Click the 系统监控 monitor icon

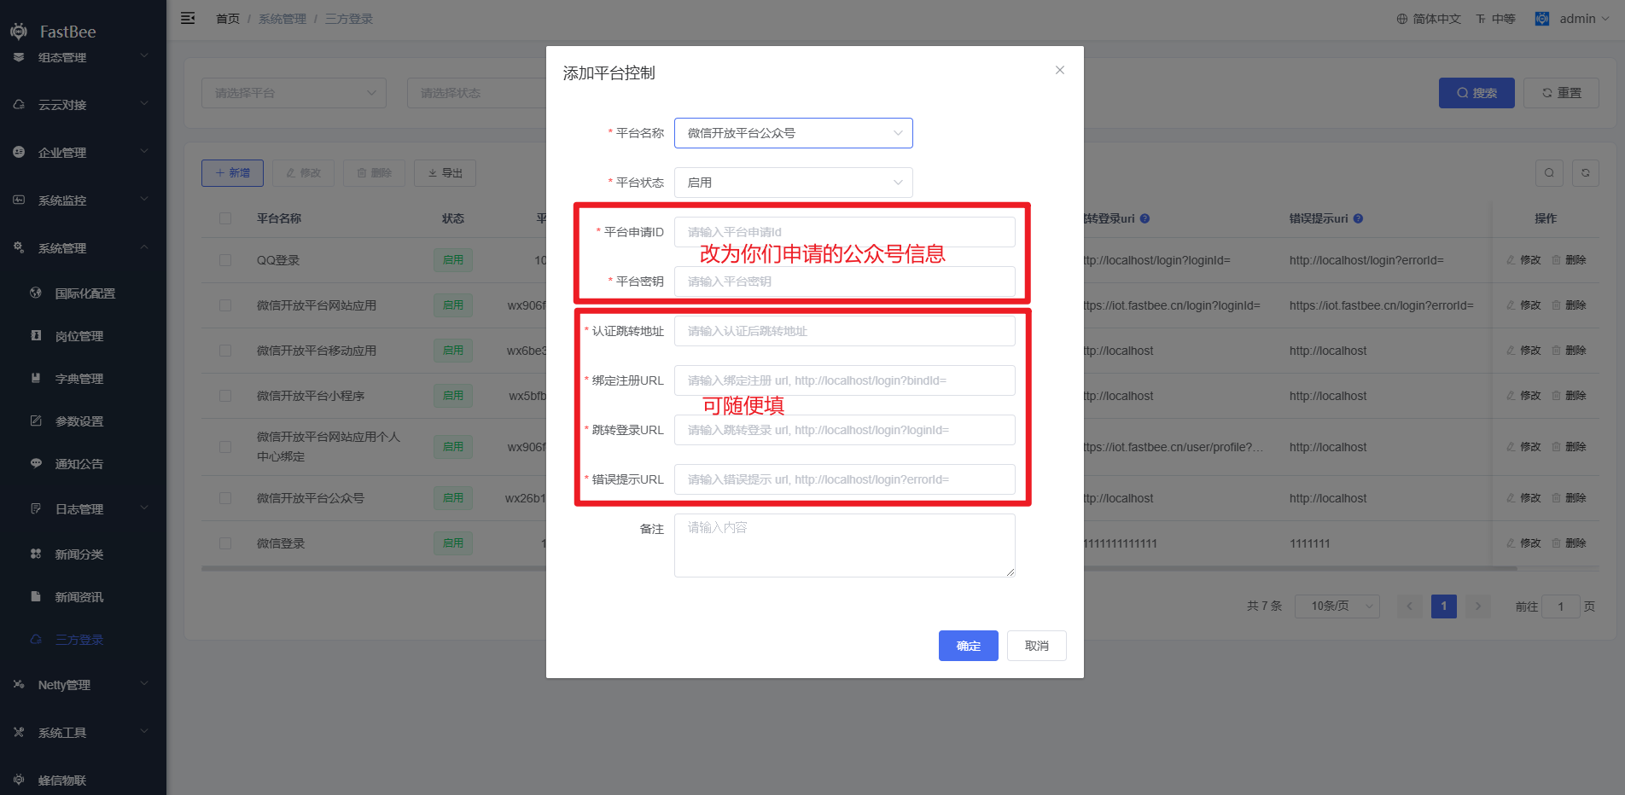click(19, 200)
